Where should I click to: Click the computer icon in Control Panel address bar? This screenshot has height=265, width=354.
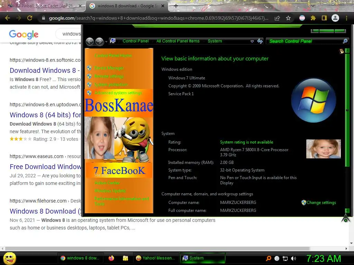(113, 41)
